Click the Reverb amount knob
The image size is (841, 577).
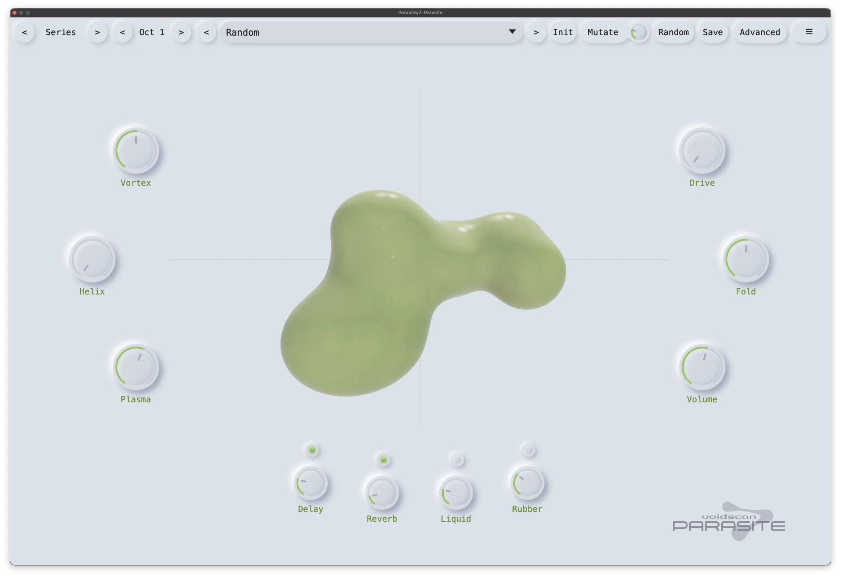[x=382, y=493]
